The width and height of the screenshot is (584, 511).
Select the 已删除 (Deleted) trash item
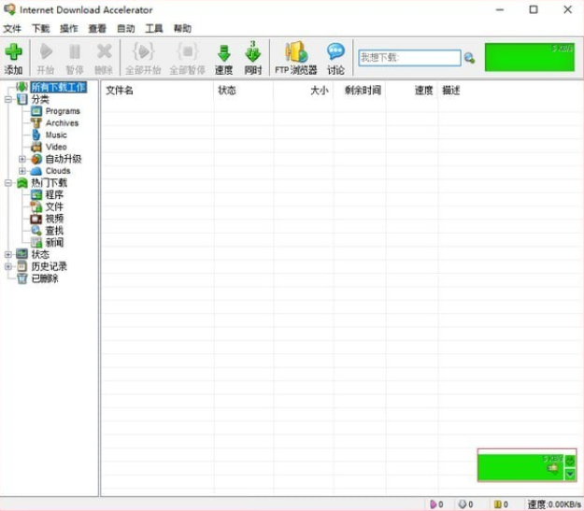point(44,278)
